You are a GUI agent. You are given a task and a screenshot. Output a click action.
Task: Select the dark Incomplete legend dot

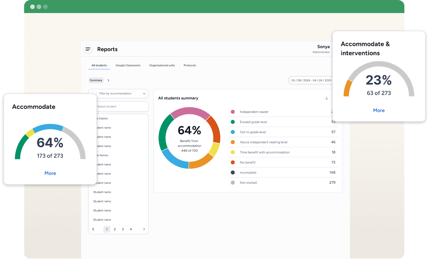click(x=233, y=173)
